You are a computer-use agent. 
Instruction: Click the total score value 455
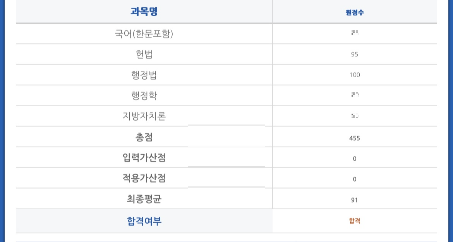[355, 138]
